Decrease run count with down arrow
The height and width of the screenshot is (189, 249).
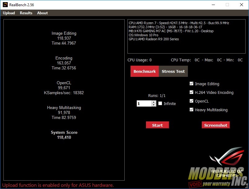tap(154, 105)
